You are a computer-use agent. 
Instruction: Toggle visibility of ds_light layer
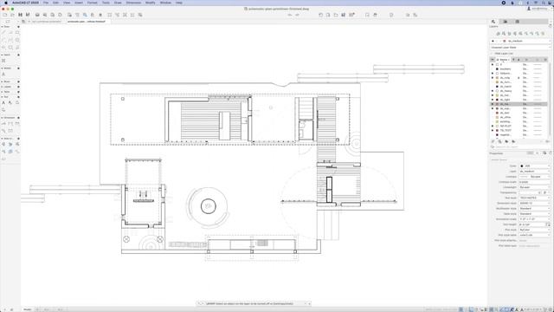point(493,100)
